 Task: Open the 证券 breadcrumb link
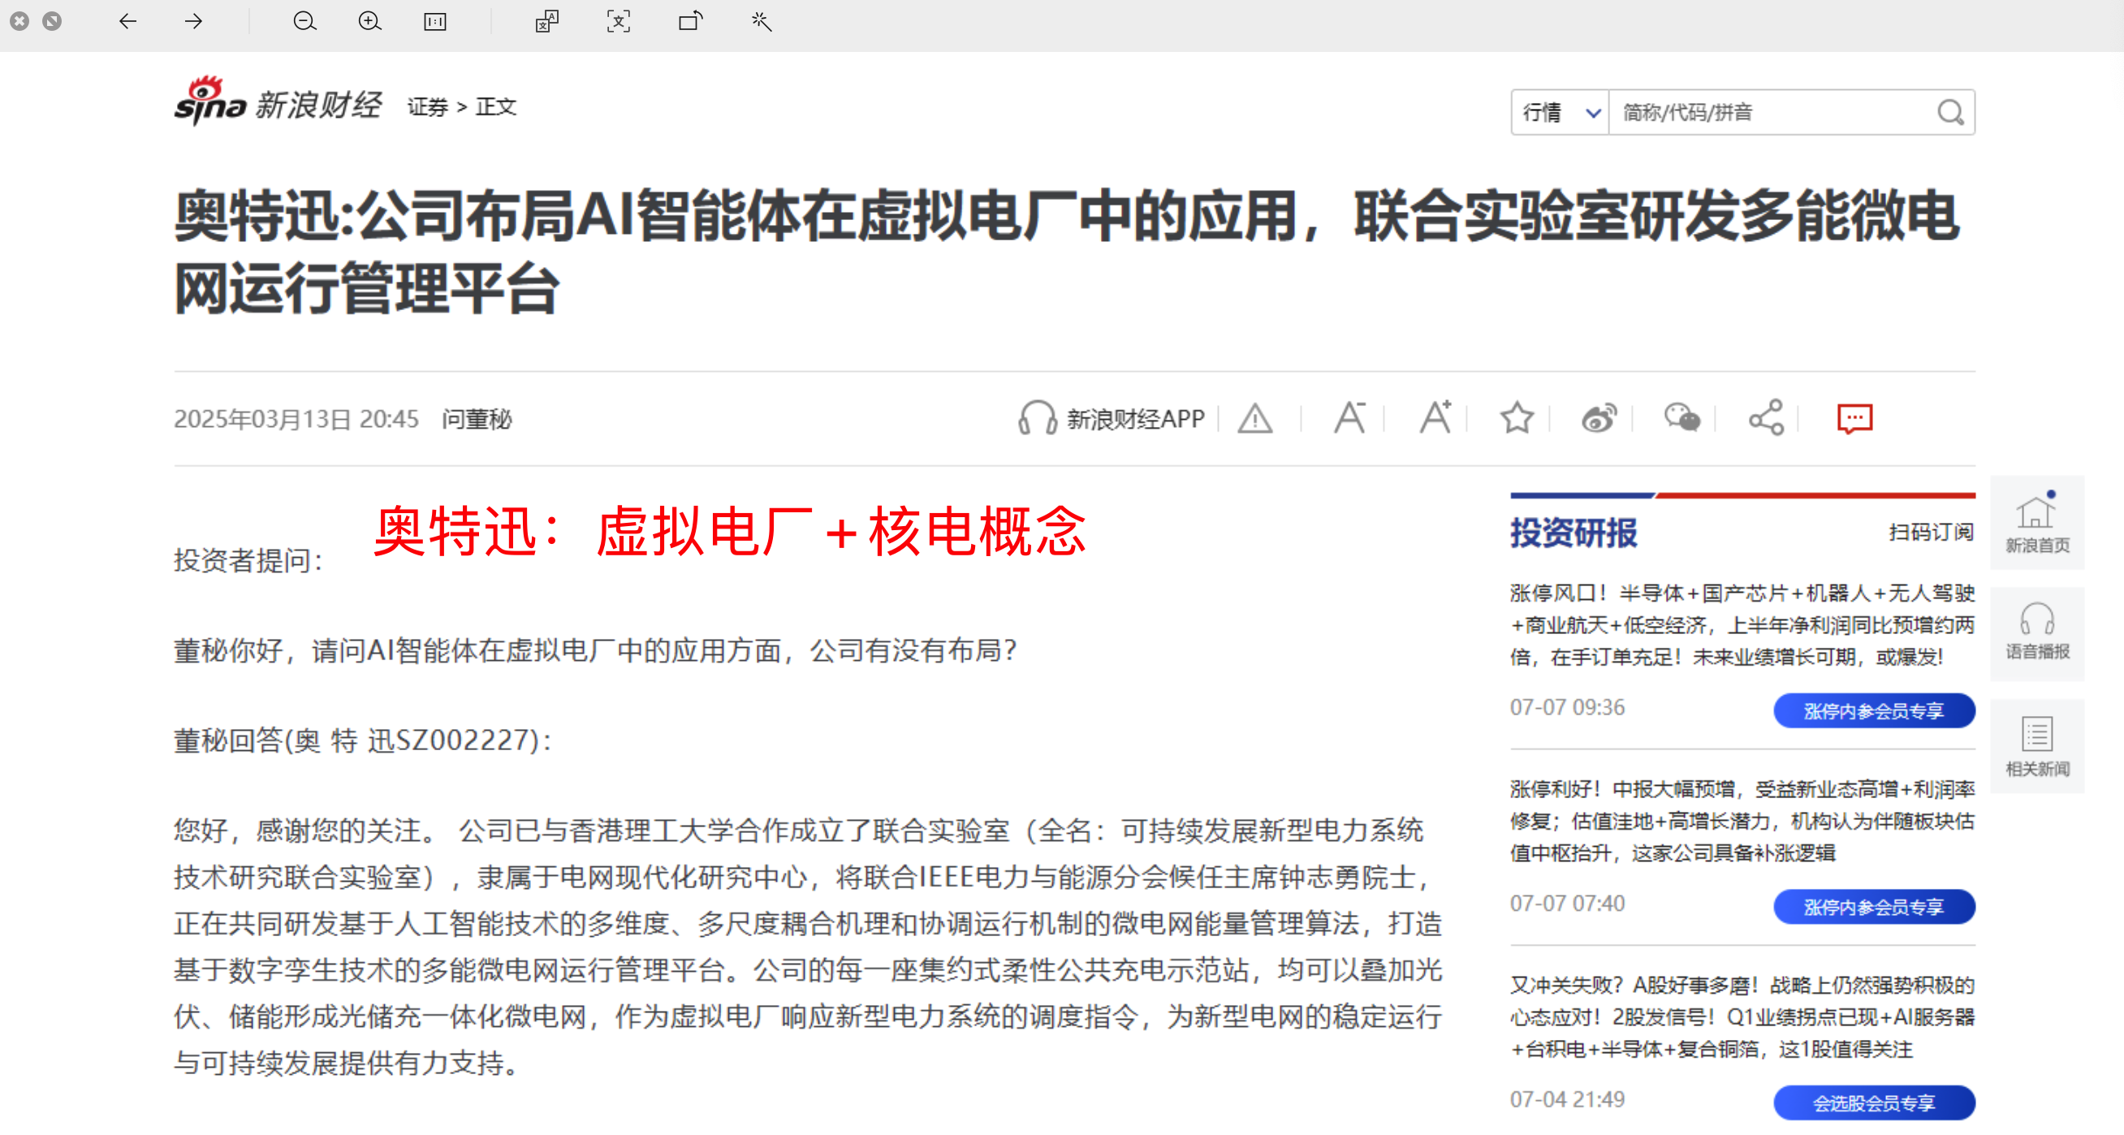coord(427,107)
